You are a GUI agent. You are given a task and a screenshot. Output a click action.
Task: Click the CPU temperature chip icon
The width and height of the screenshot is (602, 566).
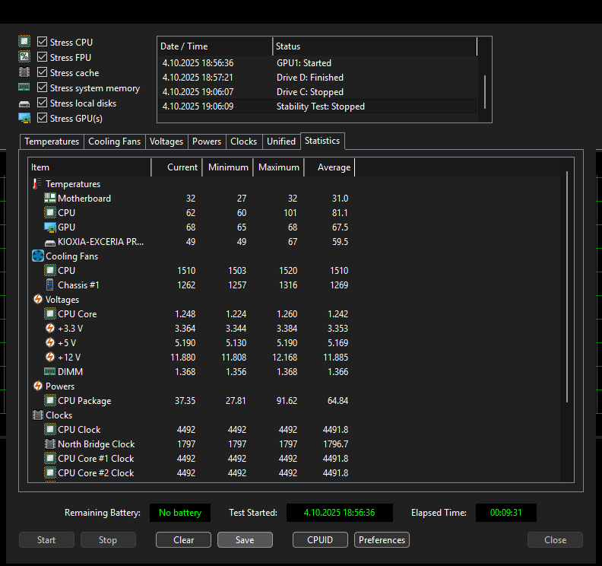(x=50, y=212)
